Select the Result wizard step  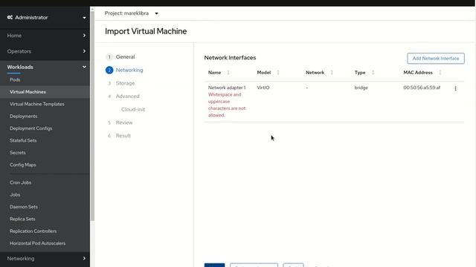[x=123, y=136]
